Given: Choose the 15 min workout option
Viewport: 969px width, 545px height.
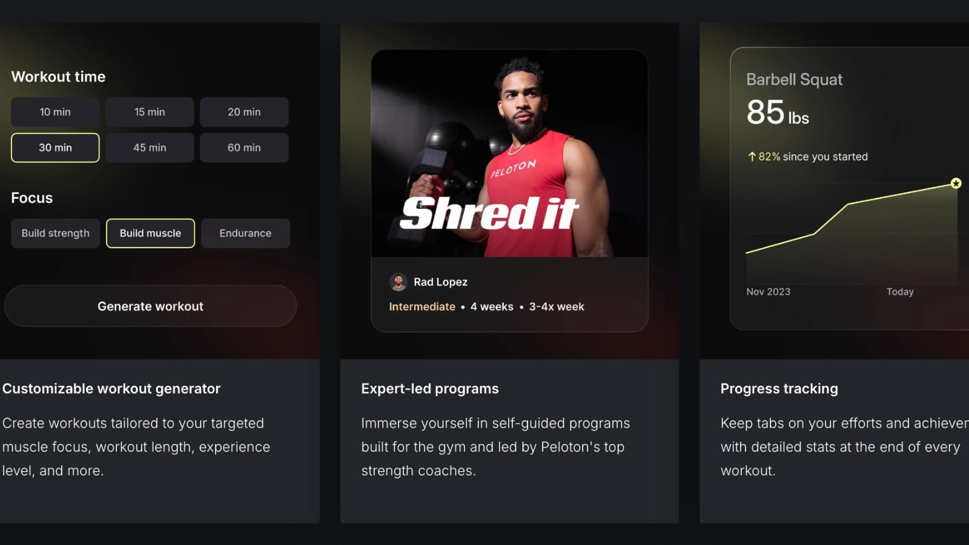Looking at the screenshot, I should (x=150, y=112).
